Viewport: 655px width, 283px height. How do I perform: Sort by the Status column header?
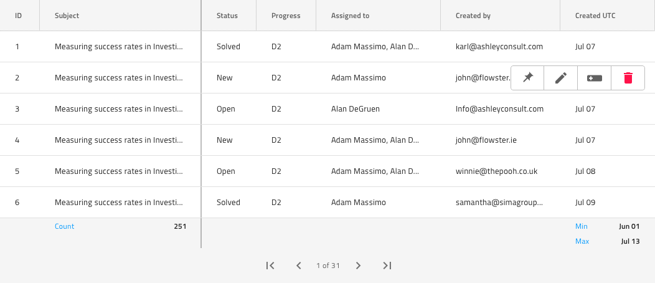(x=227, y=16)
